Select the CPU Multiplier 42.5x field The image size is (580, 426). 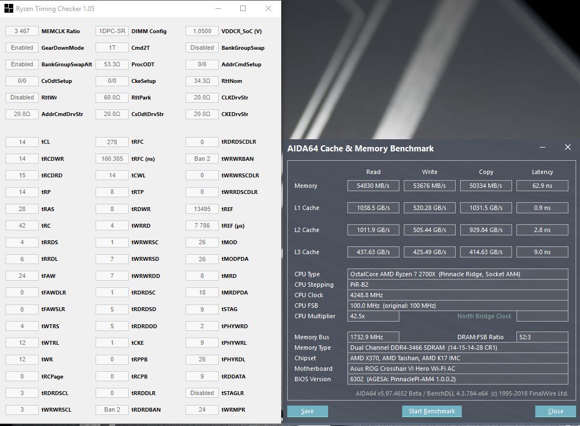(x=373, y=316)
